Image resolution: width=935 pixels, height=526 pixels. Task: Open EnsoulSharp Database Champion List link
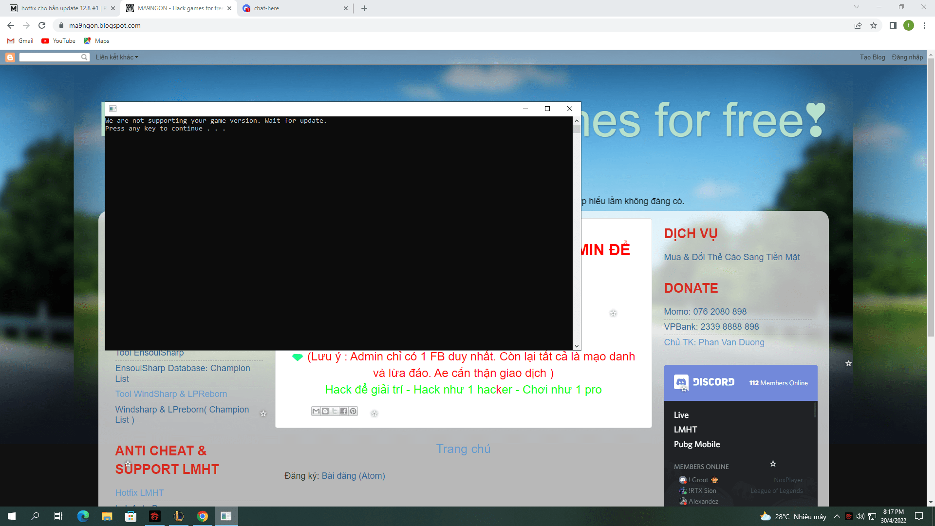(183, 373)
